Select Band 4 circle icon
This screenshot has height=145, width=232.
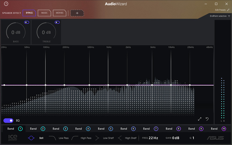[88, 129]
